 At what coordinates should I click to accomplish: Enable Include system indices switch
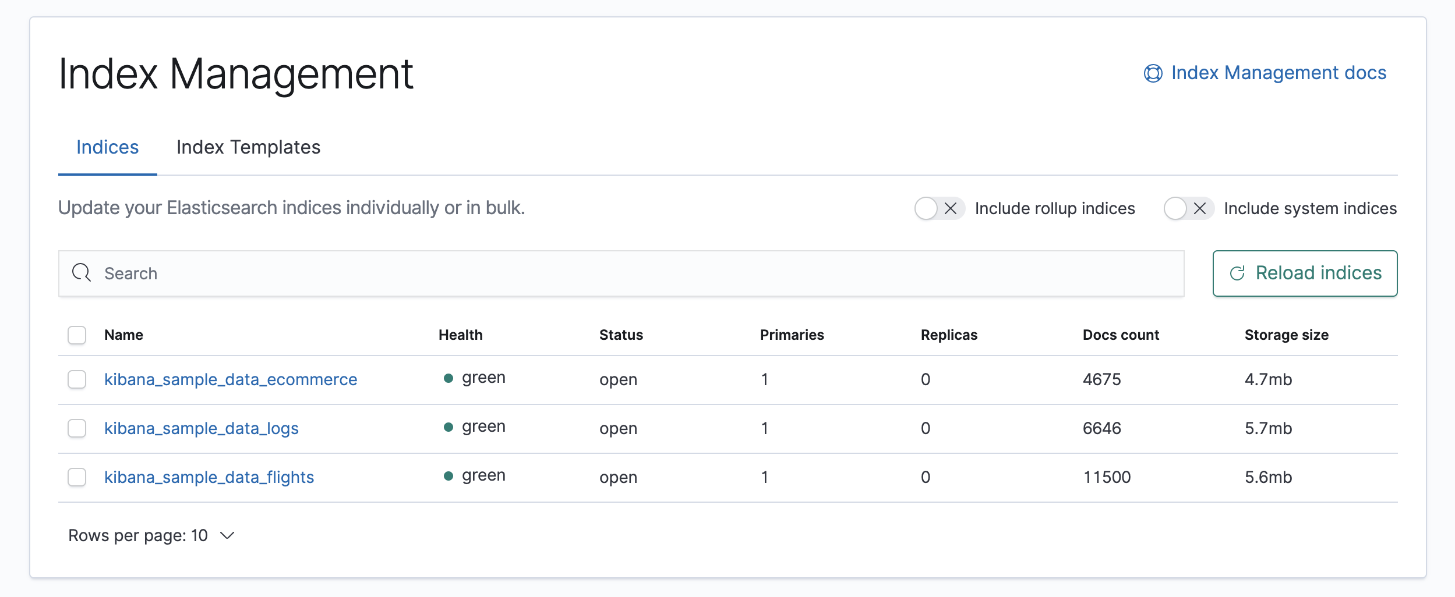(x=1188, y=208)
